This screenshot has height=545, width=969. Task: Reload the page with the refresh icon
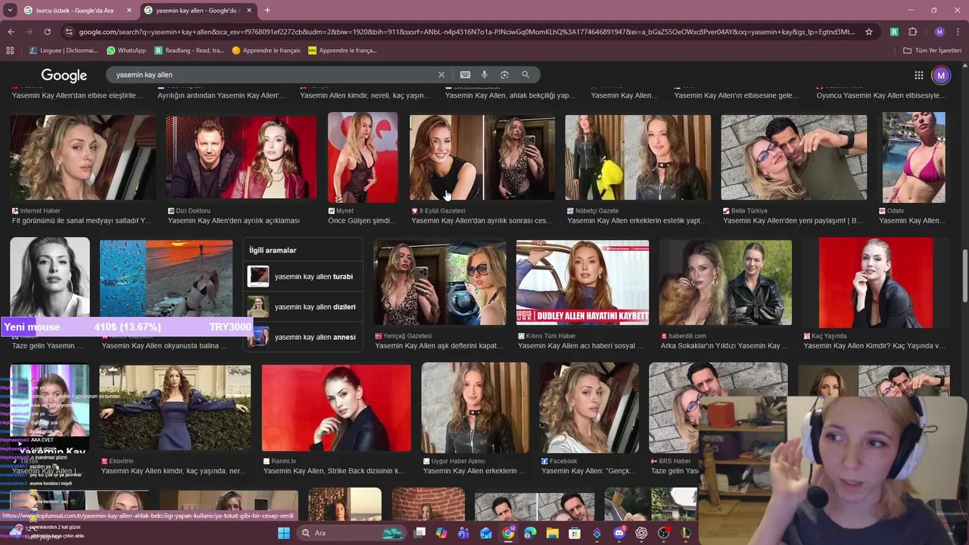[47, 32]
